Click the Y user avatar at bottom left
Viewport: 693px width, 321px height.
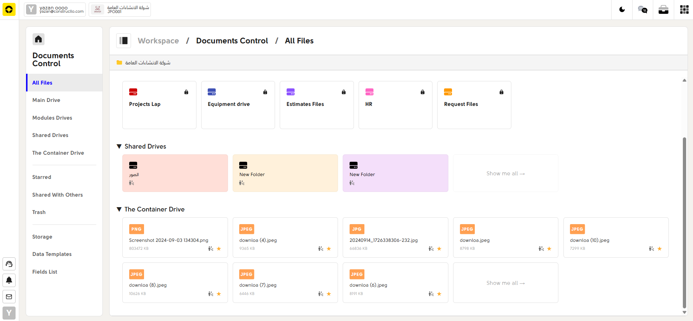(9, 313)
